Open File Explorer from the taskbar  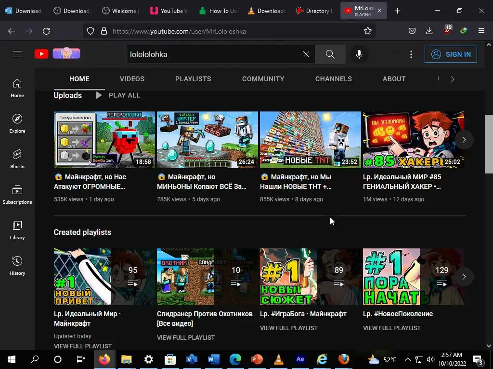coord(127,359)
